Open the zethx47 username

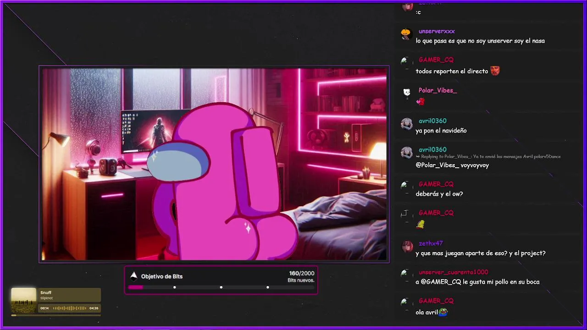click(x=431, y=243)
